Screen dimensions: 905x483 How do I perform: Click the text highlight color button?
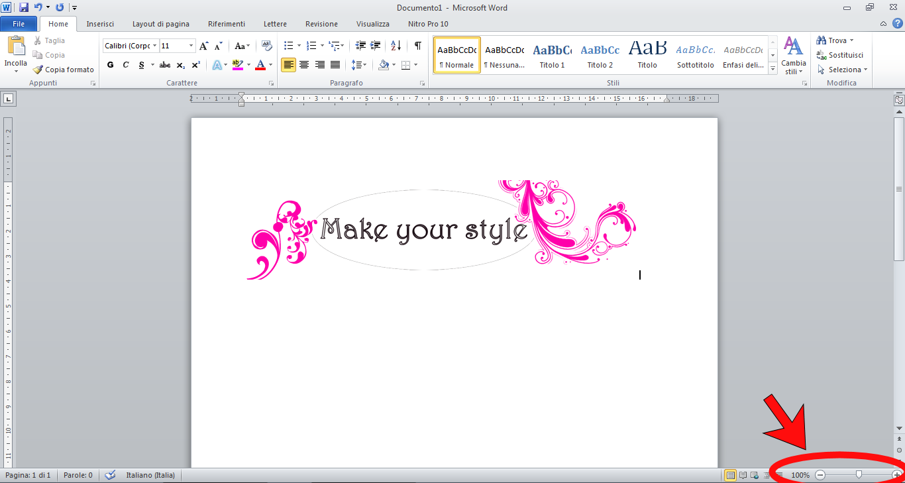[x=237, y=65]
